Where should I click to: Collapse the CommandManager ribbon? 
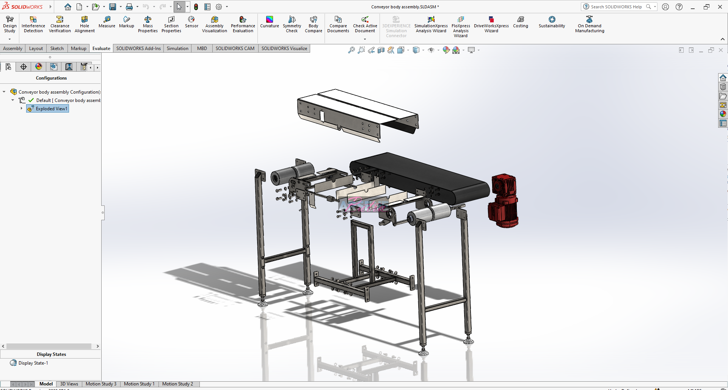[723, 39]
